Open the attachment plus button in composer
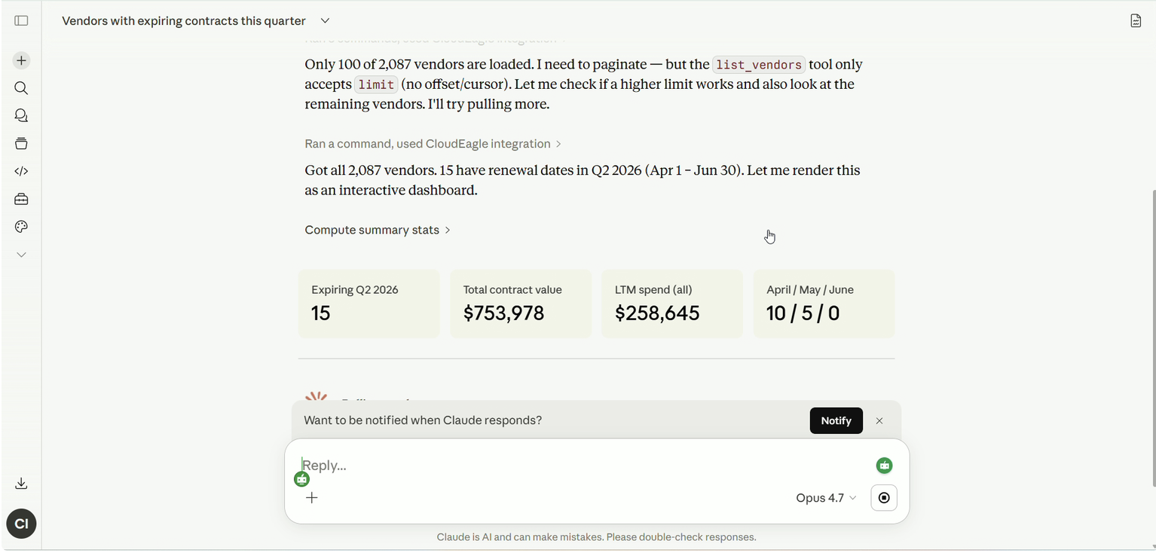Screen dimensions: 1156x553 [312, 497]
